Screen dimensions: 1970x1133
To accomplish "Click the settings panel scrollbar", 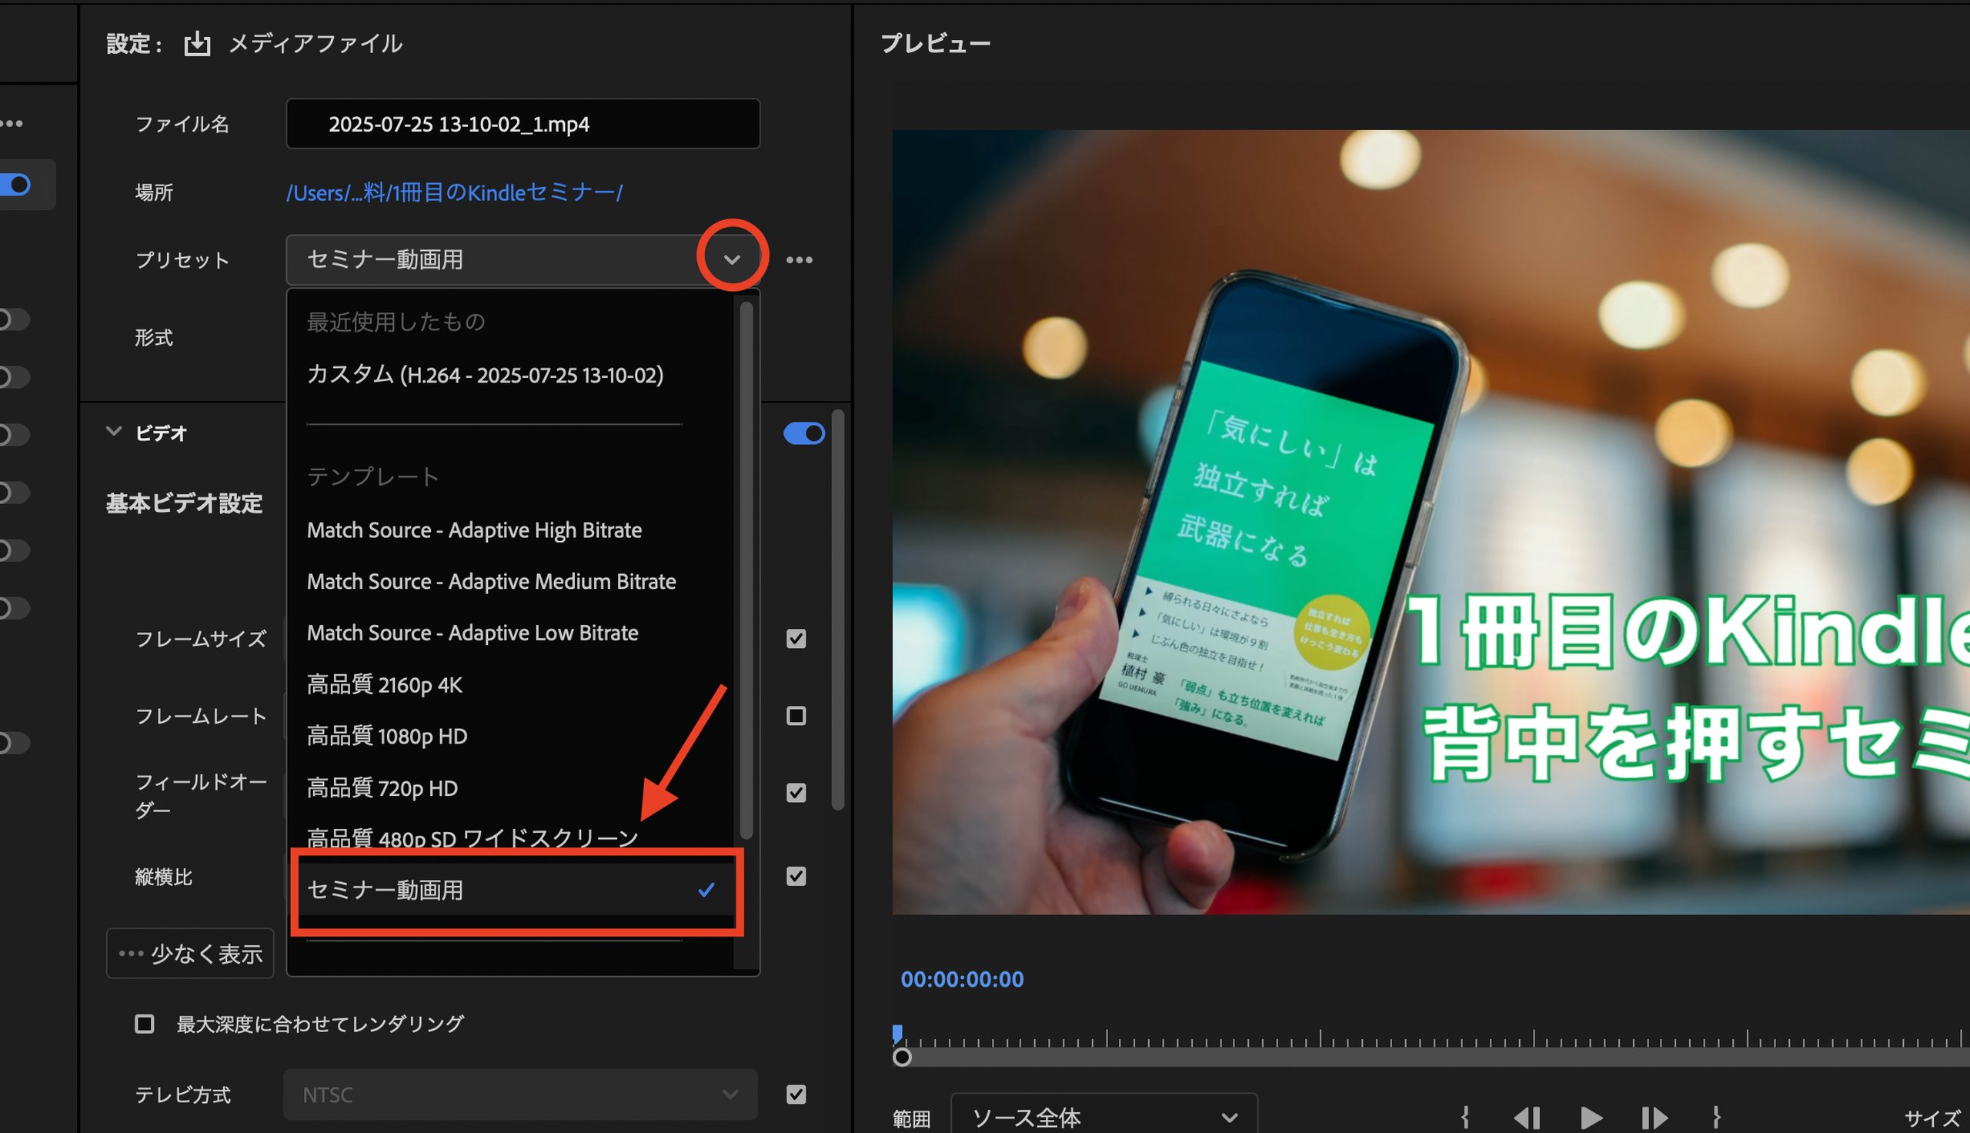I will coord(837,610).
